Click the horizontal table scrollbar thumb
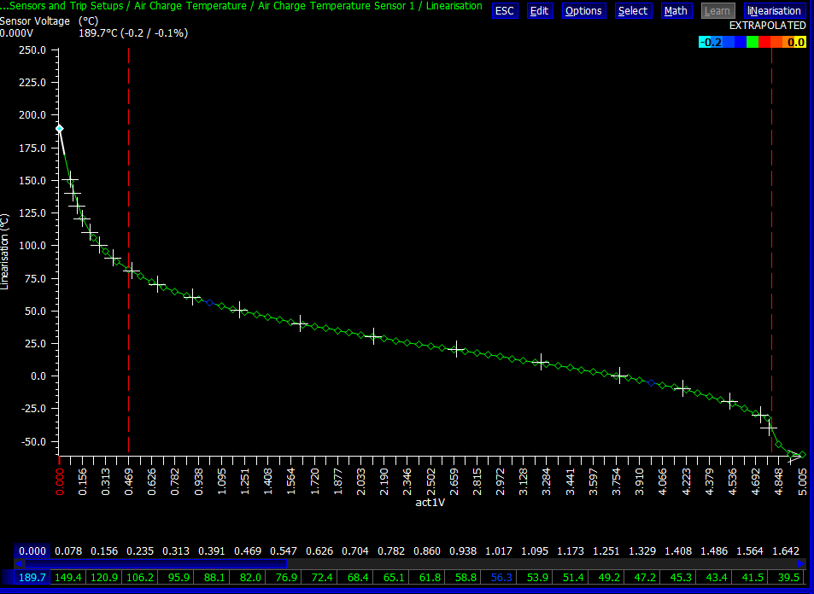 [155, 563]
